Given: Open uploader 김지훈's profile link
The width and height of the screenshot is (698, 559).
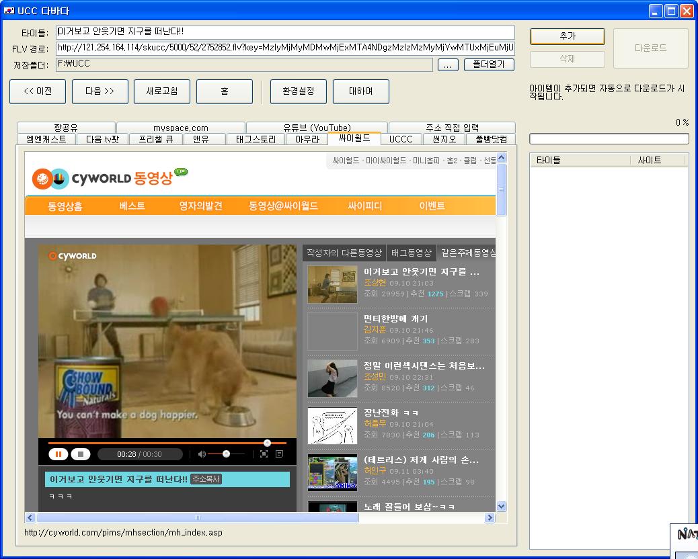Looking at the screenshot, I should (x=375, y=329).
